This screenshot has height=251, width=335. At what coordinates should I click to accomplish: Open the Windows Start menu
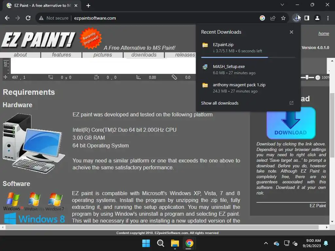click(146, 243)
